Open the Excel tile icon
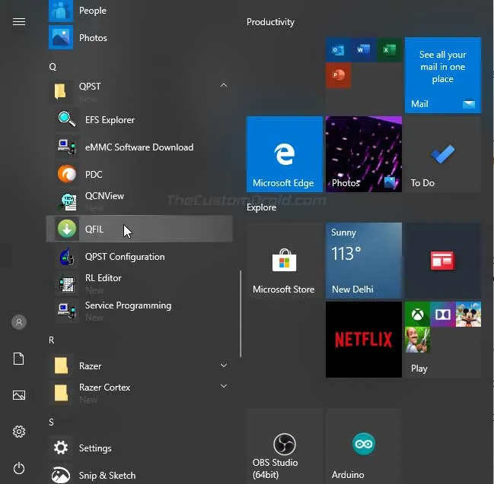494x484 pixels. 390,49
